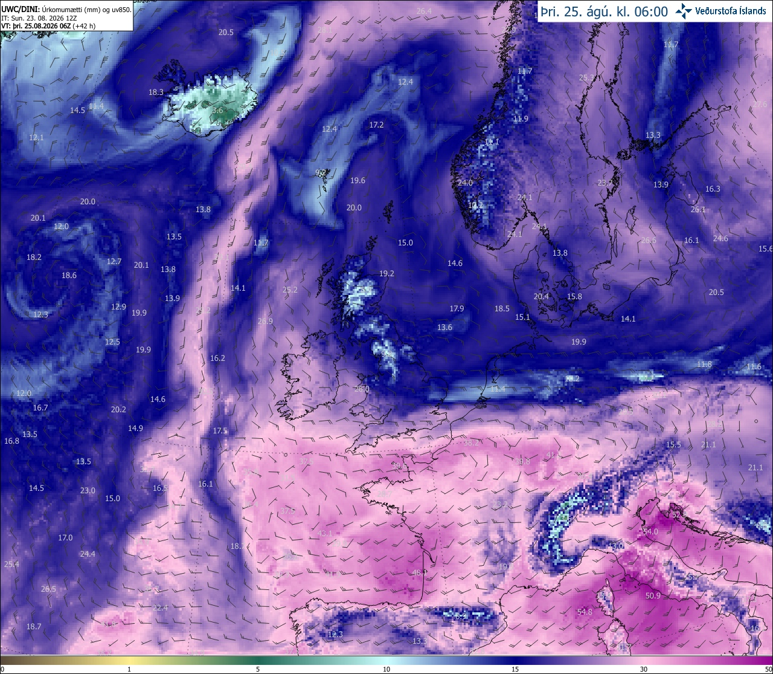Click the 18.6 value in Atlantic swirl

tap(69, 275)
